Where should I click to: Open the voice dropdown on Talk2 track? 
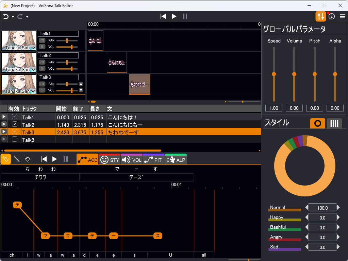(x=33, y=70)
